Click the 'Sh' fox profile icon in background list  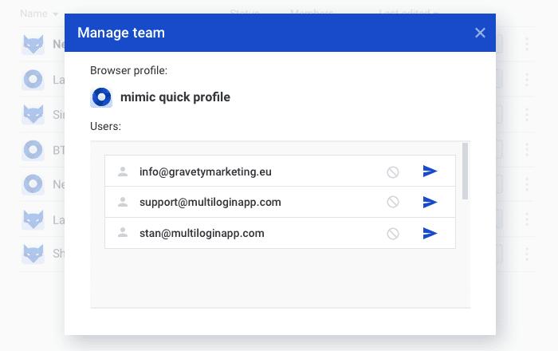pos(33,254)
